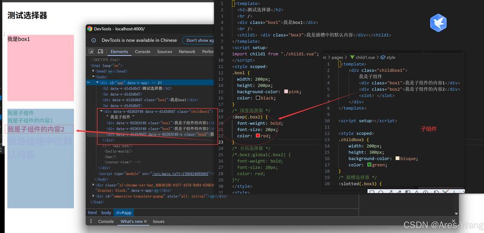Switch to the Sources tab
Viewport: 484px width, 233px height.
(165, 52)
